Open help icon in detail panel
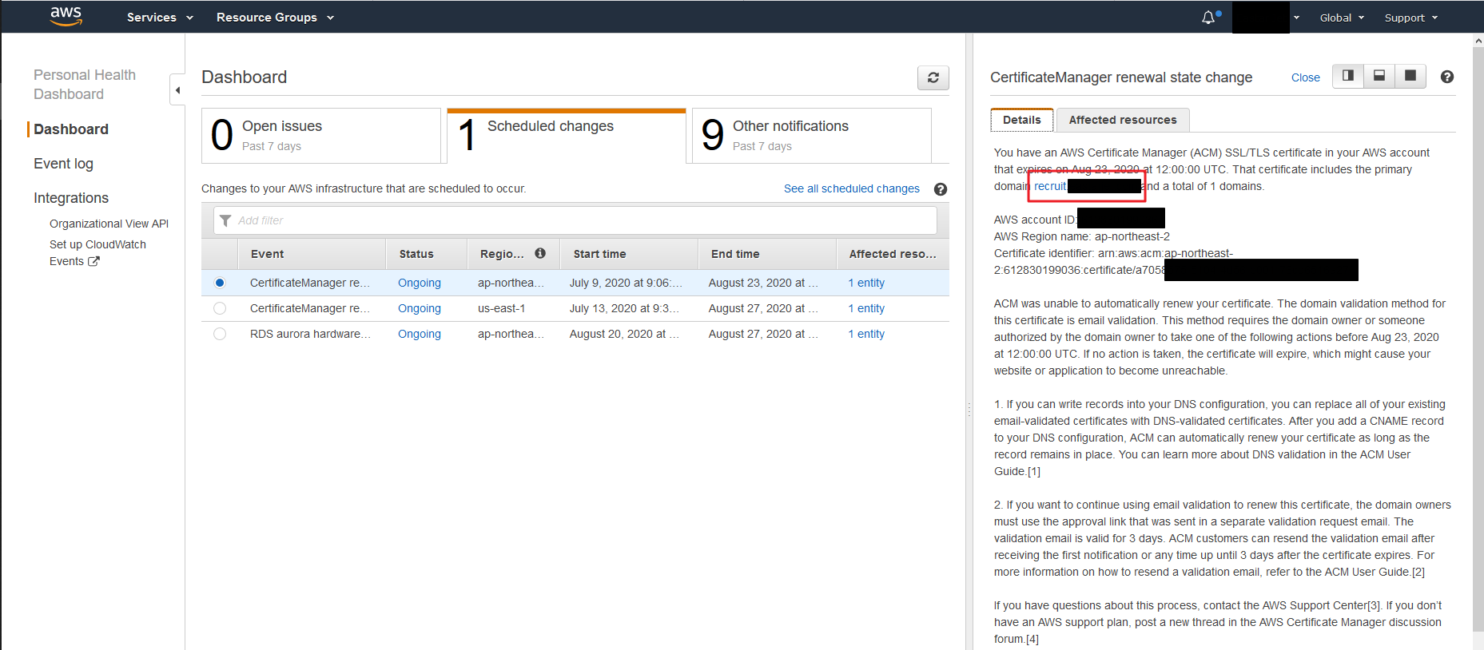Image resolution: width=1484 pixels, height=650 pixels. (x=1446, y=77)
